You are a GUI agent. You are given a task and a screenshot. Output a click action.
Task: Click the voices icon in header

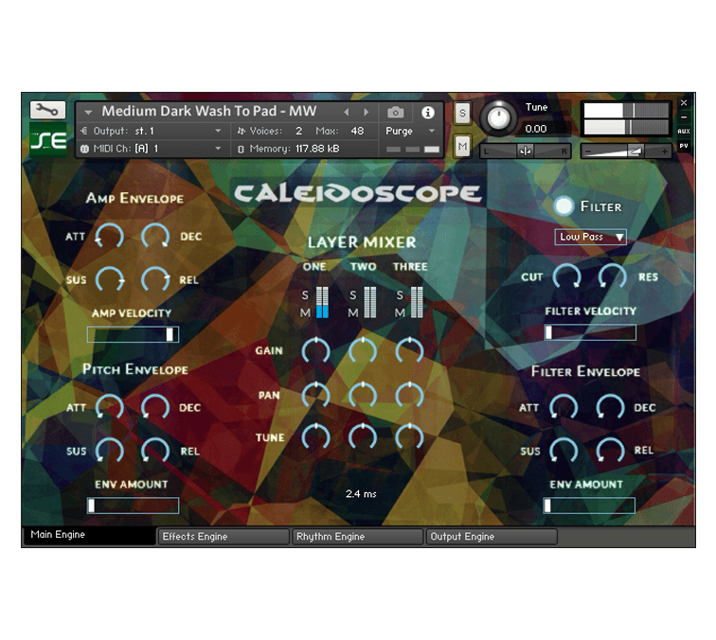(x=242, y=131)
